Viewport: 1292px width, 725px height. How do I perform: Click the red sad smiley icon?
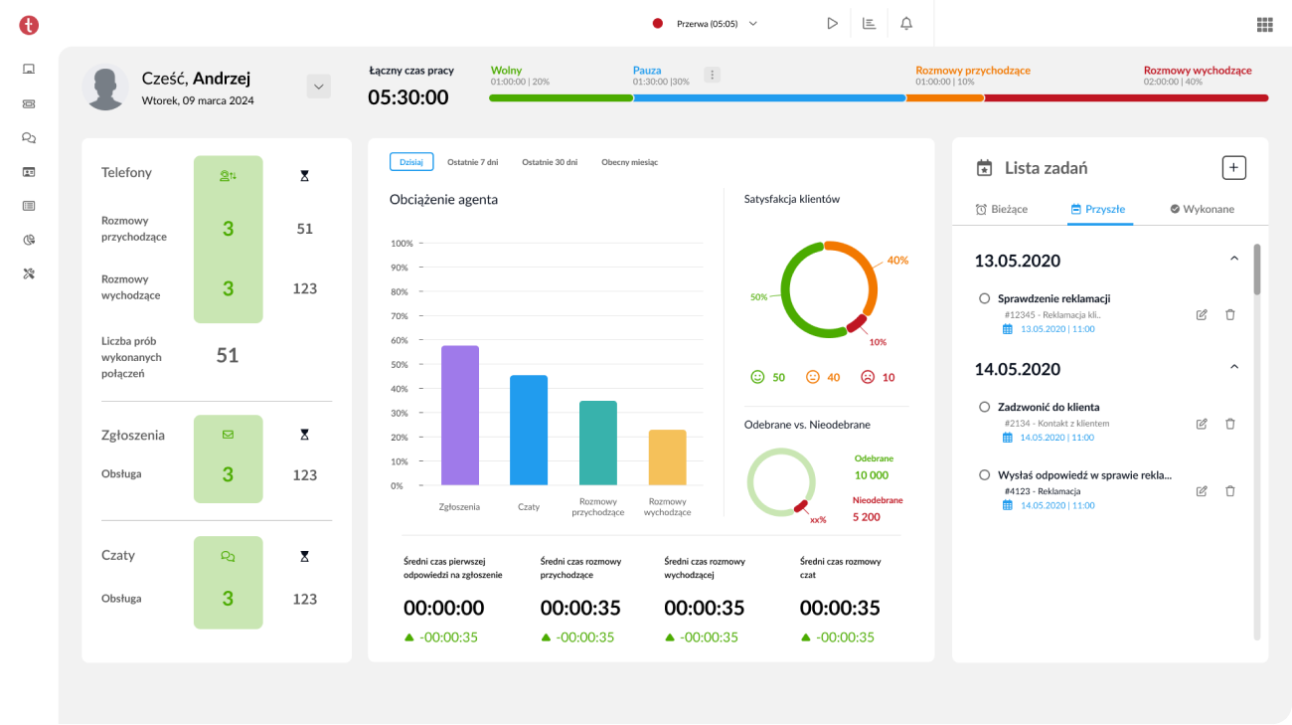tap(867, 377)
